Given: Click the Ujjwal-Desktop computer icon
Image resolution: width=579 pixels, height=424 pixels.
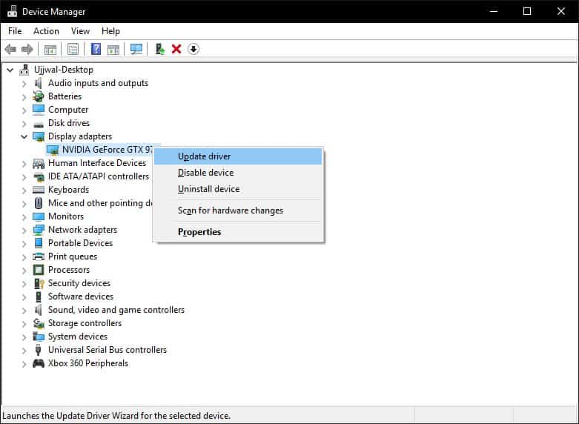Looking at the screenshot, I should tap(24, 70).
